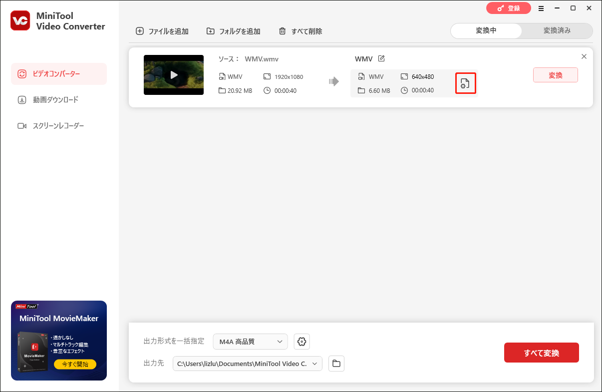Click the conversion arrow icon between source and output

tap(334, 81)
